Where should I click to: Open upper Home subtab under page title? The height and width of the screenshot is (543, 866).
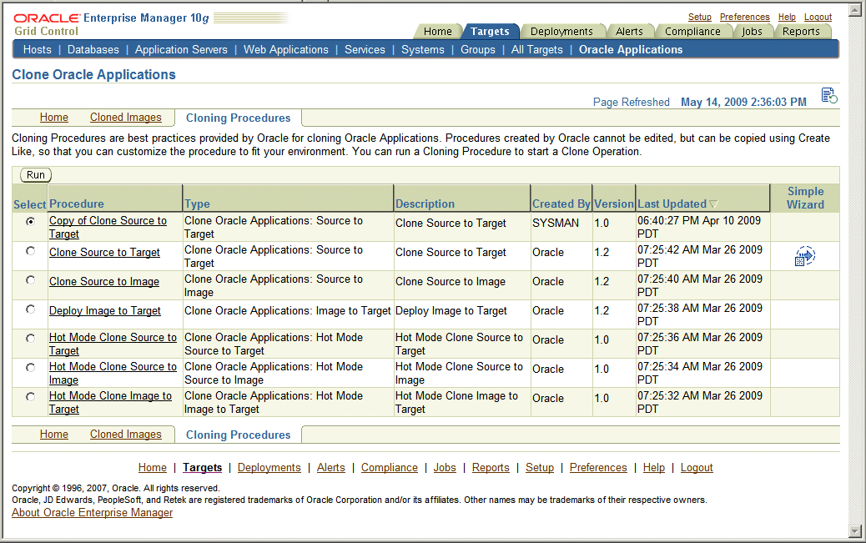pos(54,118)
